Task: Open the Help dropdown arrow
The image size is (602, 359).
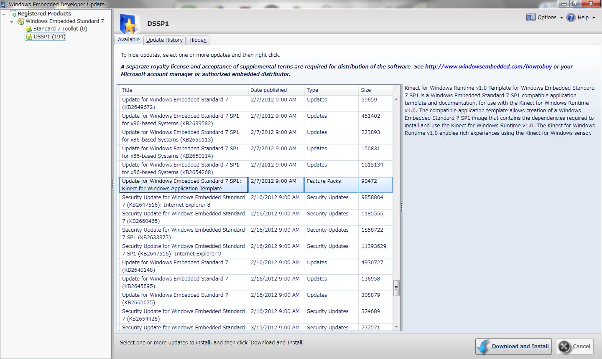Action: coord(594,18)
